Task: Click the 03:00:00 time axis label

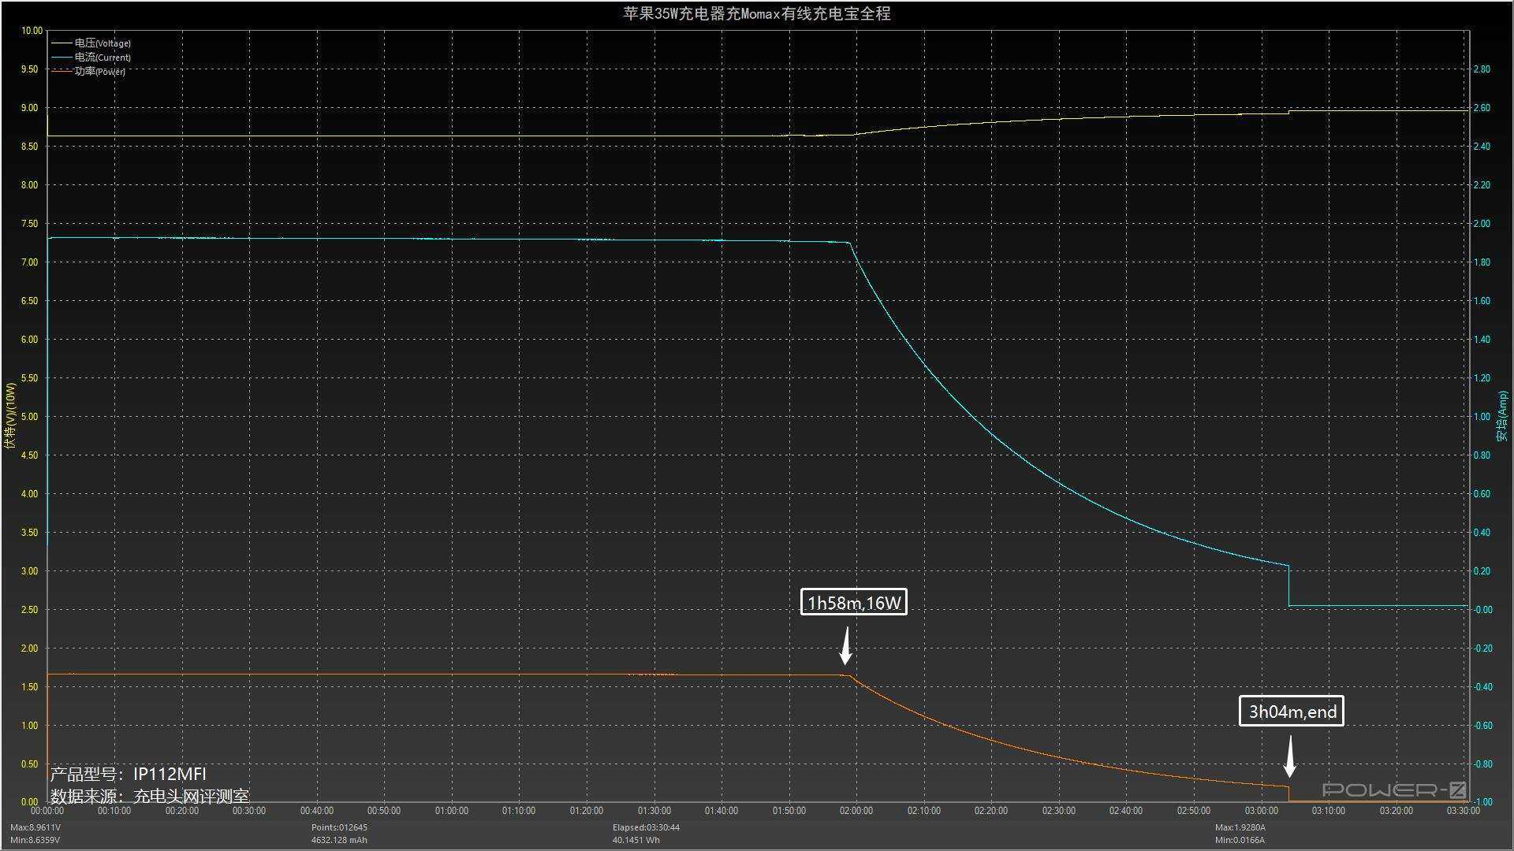Action: pyautogui.click(x=1262, y=811)
